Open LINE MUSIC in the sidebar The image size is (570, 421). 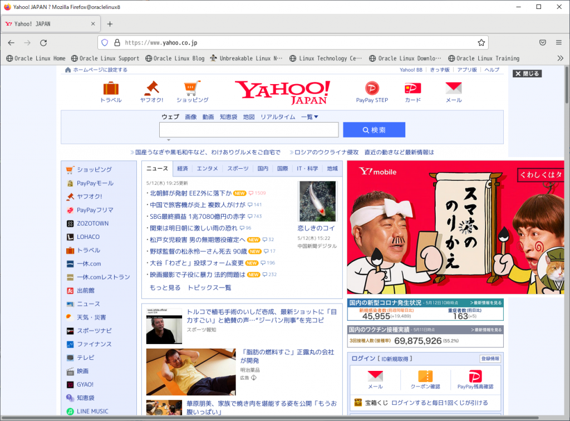coord(92,411)
